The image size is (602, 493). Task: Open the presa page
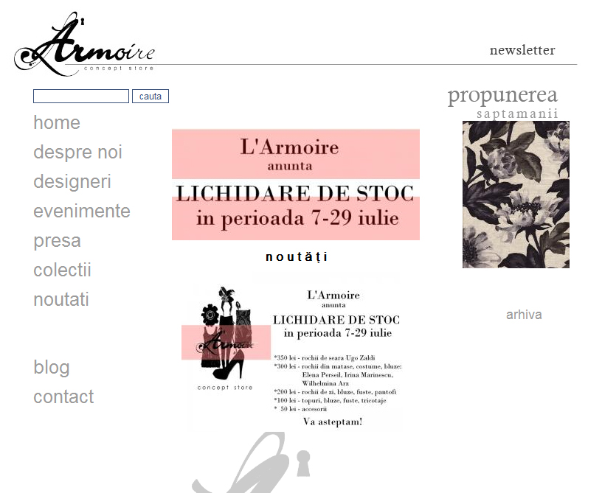pyautogui.click(x=58, y=241)
